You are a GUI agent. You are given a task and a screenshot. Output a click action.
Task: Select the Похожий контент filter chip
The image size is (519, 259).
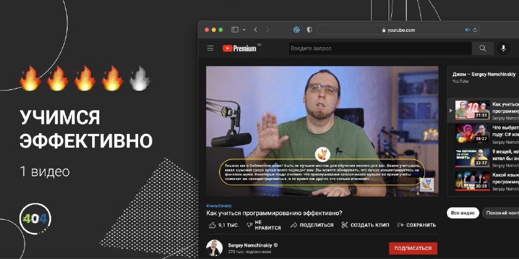point(501,213)
